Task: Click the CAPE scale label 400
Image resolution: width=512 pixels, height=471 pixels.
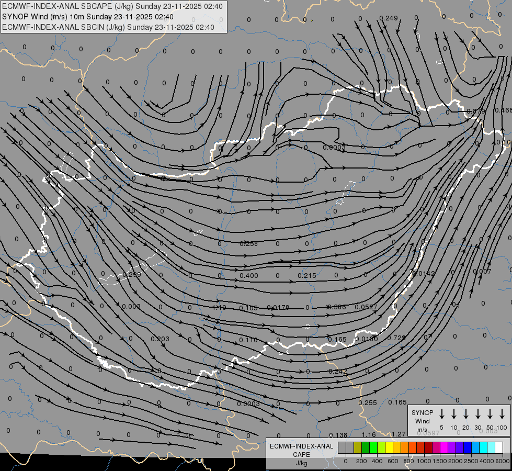Action: (377, 461)
